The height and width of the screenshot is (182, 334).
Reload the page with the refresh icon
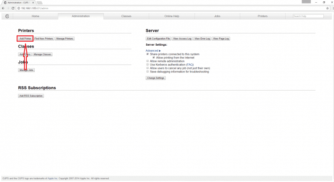(13, 8)
